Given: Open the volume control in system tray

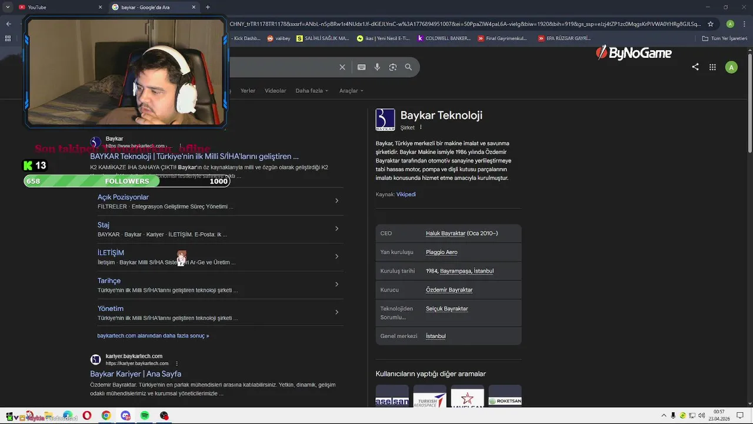Looking at the screenshot, I should coord(701,416).
